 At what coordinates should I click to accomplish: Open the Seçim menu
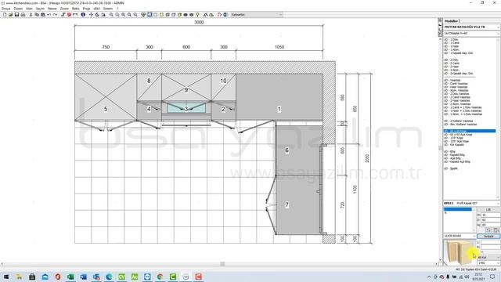(x=40, y=9)
